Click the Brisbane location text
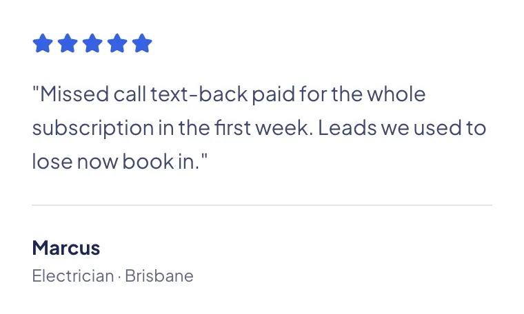The width and height of the screenshot is (524, 314). click(x=159, y=276)
